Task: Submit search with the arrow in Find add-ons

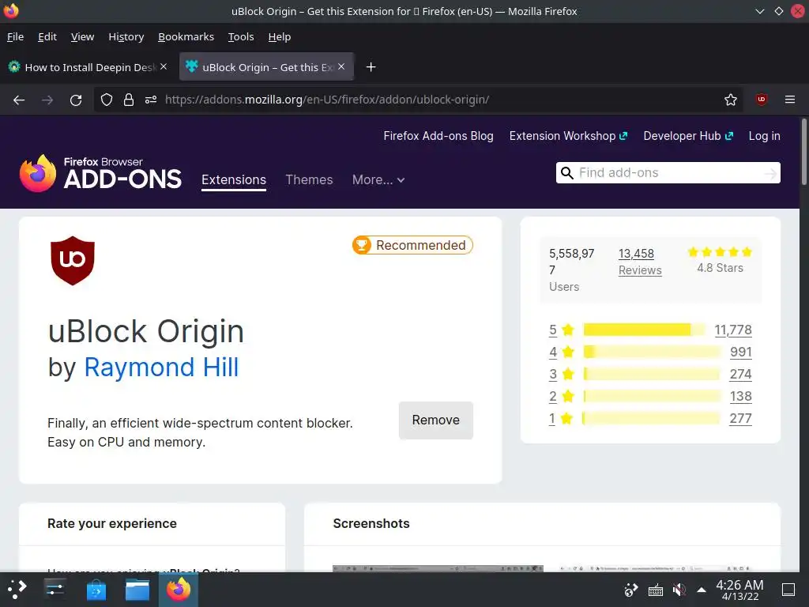Action: point(771,173)
